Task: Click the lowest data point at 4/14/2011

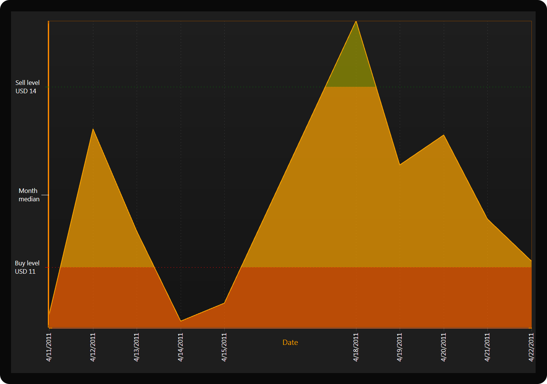Action: [x=181, y=321]
